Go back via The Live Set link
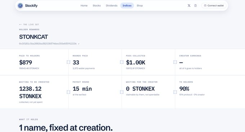The height and width of the screenshot is (132, 245). click(x=29, y=25)
